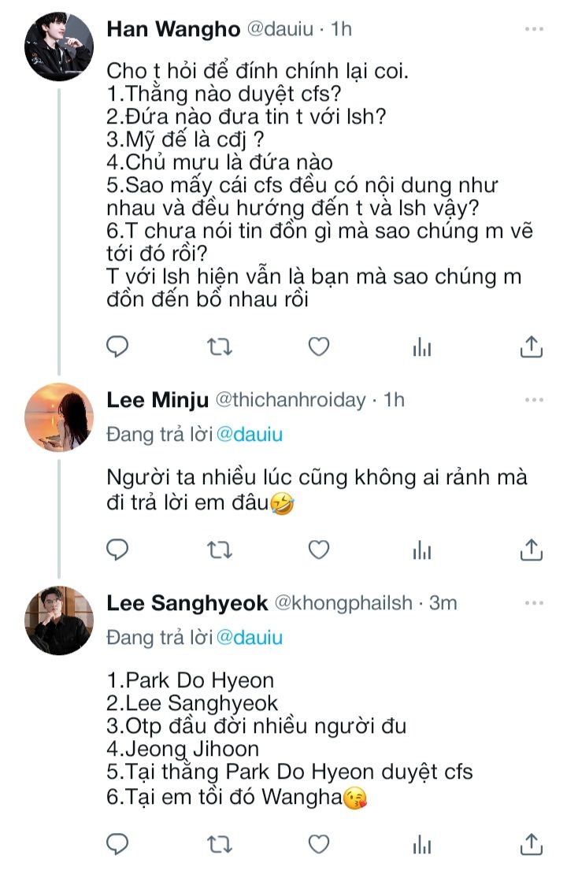Reply to Lee Sanghyeok's tweet
This screenshot has height=874, width=567.
pyautogui.click(x=117, y=844)
